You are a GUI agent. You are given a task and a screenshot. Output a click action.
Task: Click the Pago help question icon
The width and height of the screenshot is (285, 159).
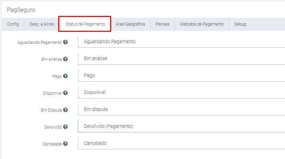coord(65,76)
